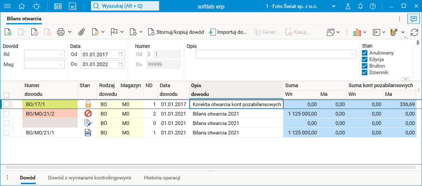
Task: Toggle the Brulion status checkbox
Action: coord(364,66)
